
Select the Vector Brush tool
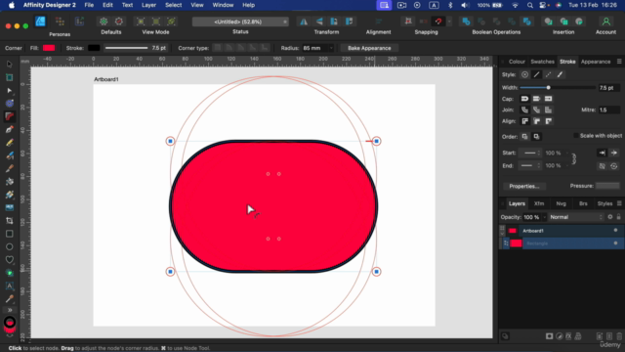click(10, 155)
